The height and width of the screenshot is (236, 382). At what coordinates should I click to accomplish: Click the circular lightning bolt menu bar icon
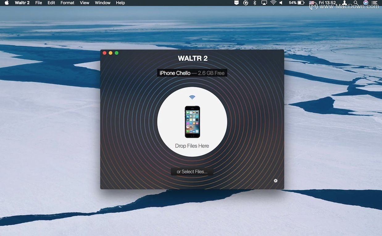click(246, 3)
